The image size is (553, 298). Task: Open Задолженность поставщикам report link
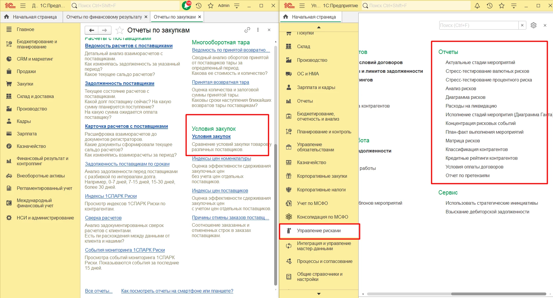pyautogui.click(x=120, y=83)
